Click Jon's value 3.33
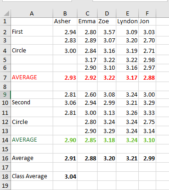Viewport: 169px width, 190px height. pyautogui.click(x=147, y=112)
